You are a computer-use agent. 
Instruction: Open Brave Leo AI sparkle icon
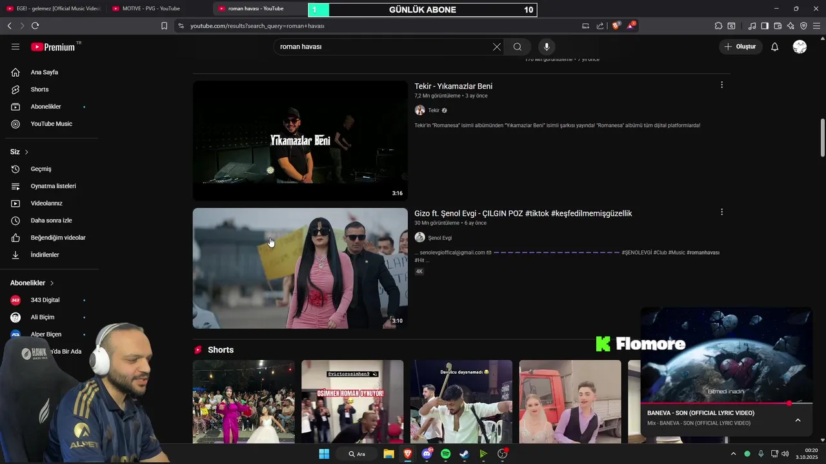pos(791,26)
